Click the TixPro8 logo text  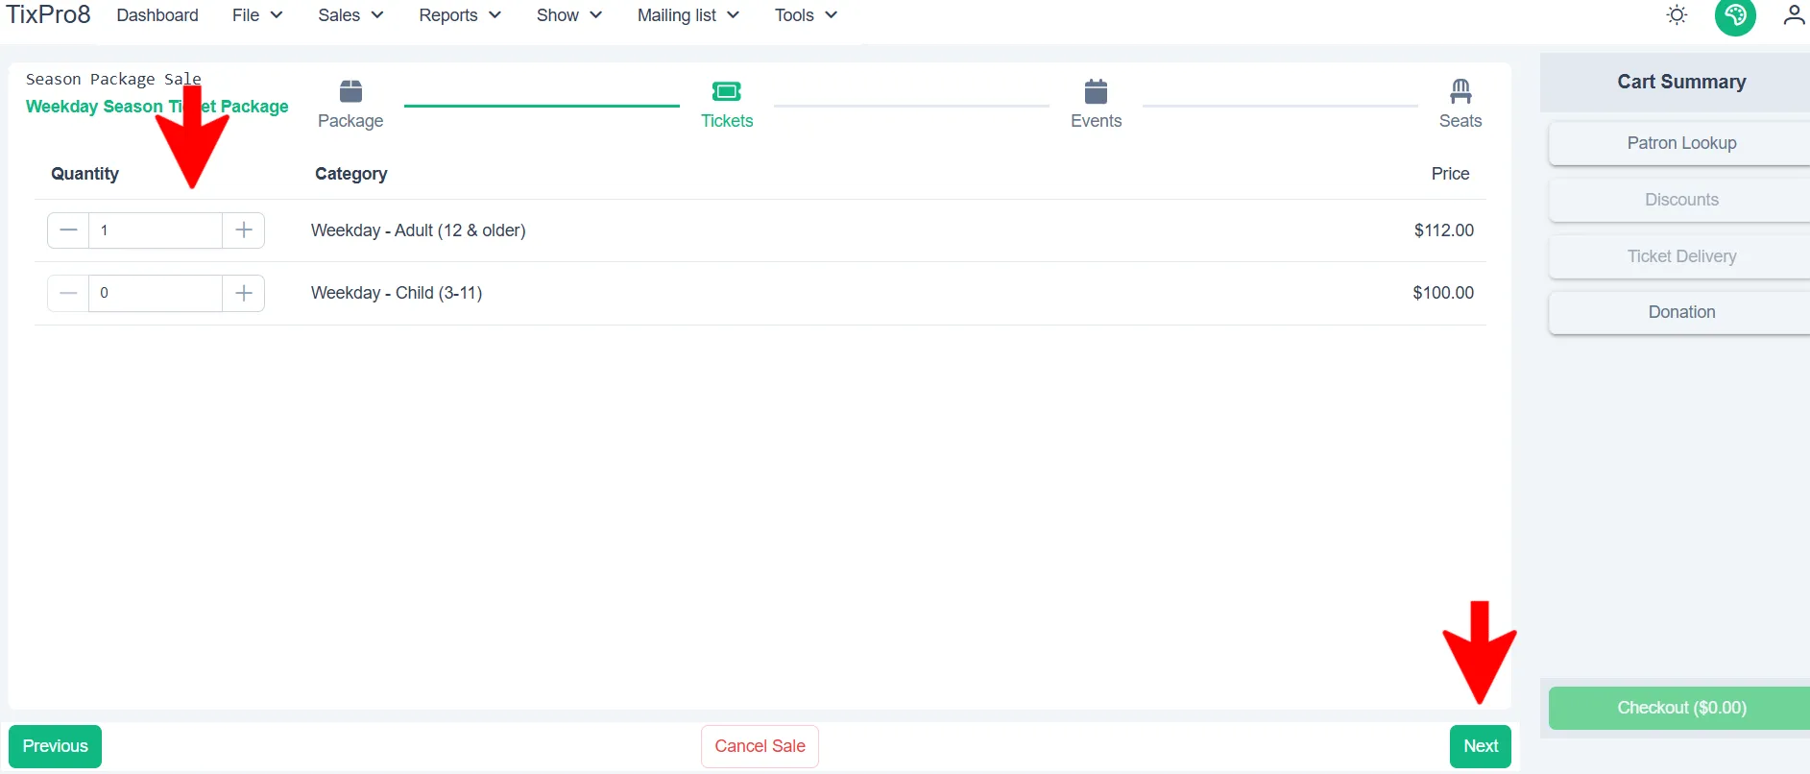click(x=48, y=15)
